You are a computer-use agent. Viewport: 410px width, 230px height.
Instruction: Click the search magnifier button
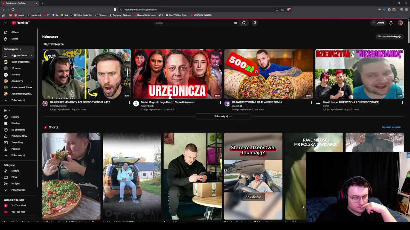click(244, 23)
